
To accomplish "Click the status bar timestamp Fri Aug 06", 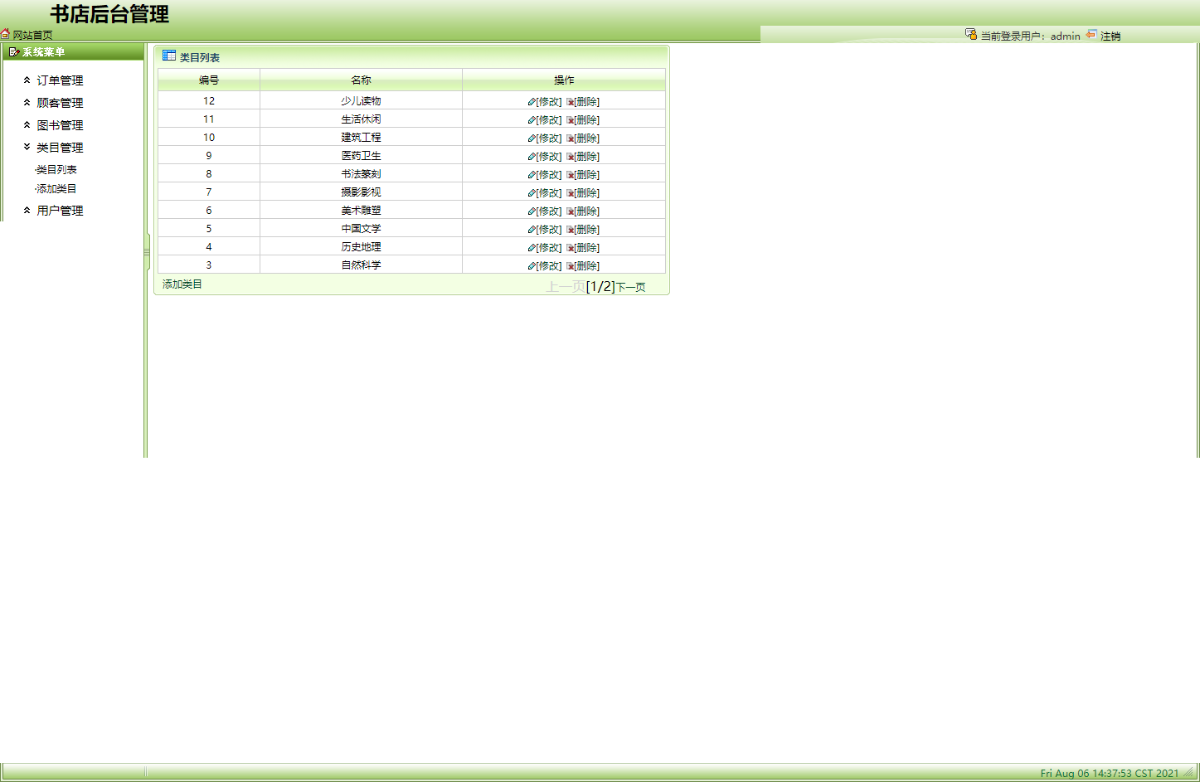I will [x=1110, y=773].
